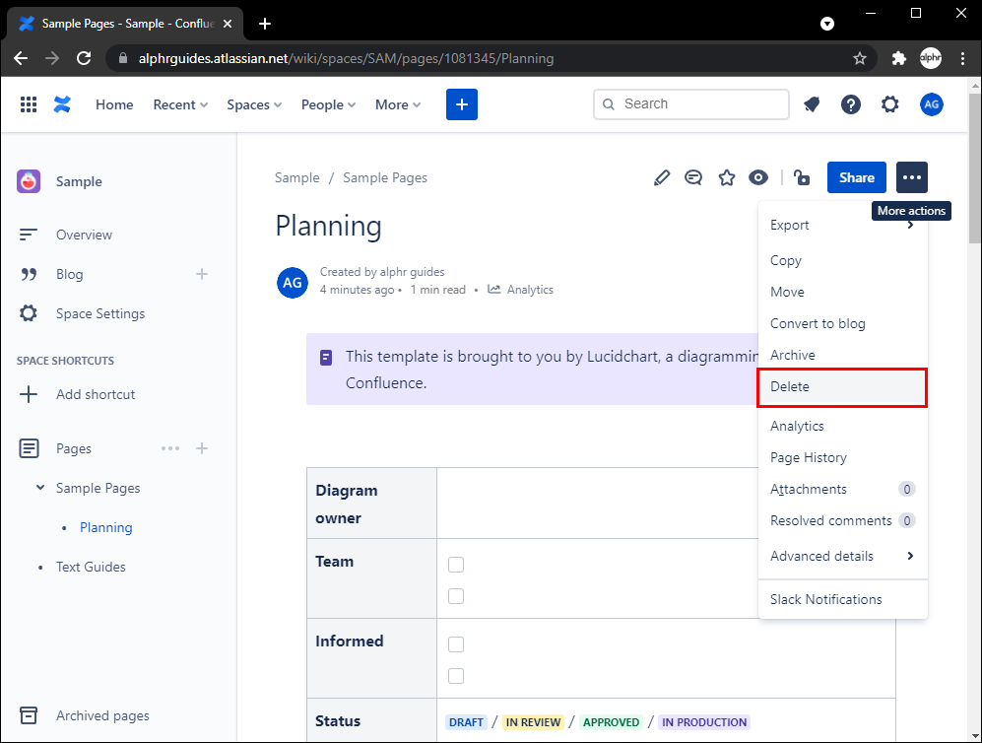Open the app switcher grid icon
Screen dimensions: 982x743
coord(29,104)
